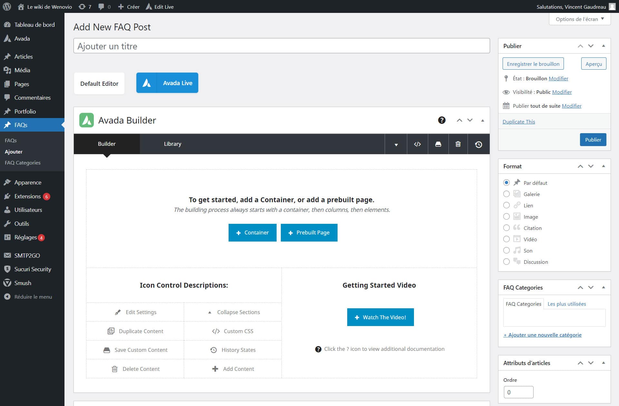
Task: Click Enregistrer le brouillon button
Action: click(x=533, y=64)
